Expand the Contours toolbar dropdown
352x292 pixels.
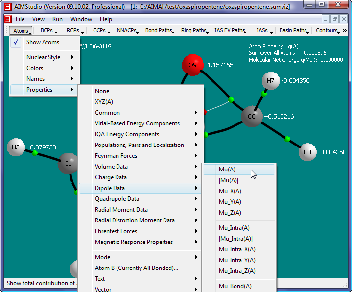pos(328,30)
